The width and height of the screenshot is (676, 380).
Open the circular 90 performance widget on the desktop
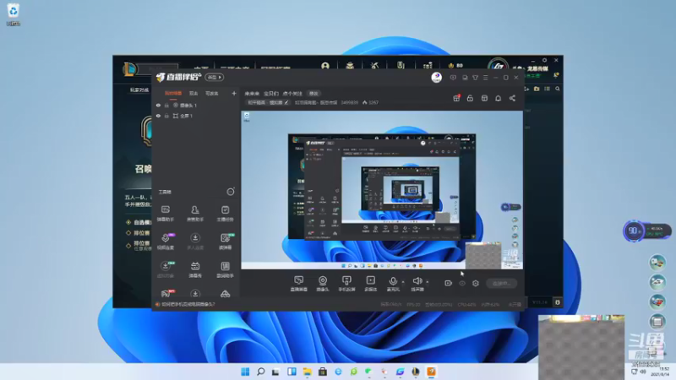coord(634,231)
